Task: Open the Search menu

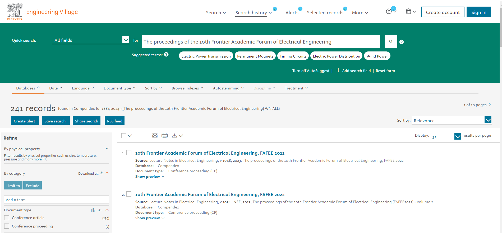Action: [216, 12]
